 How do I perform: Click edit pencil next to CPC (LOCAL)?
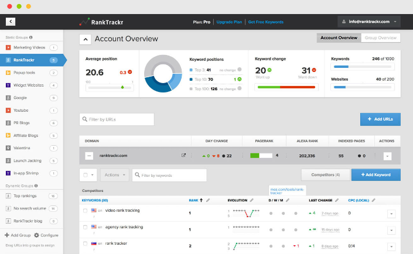click(374, 200)
